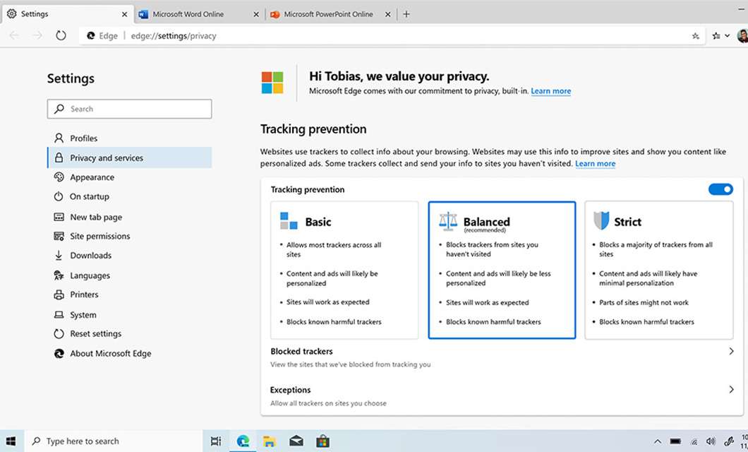Open the Microsoft Store from the taskbar

(x=322, y=441)
